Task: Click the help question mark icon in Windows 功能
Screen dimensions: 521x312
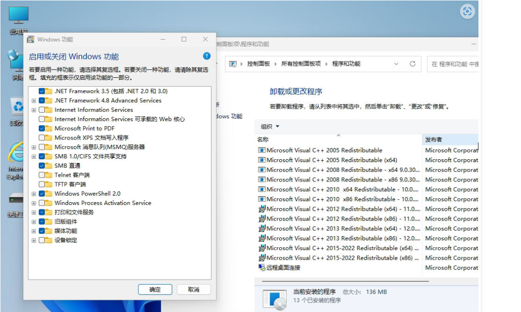Action: (207, 56)
